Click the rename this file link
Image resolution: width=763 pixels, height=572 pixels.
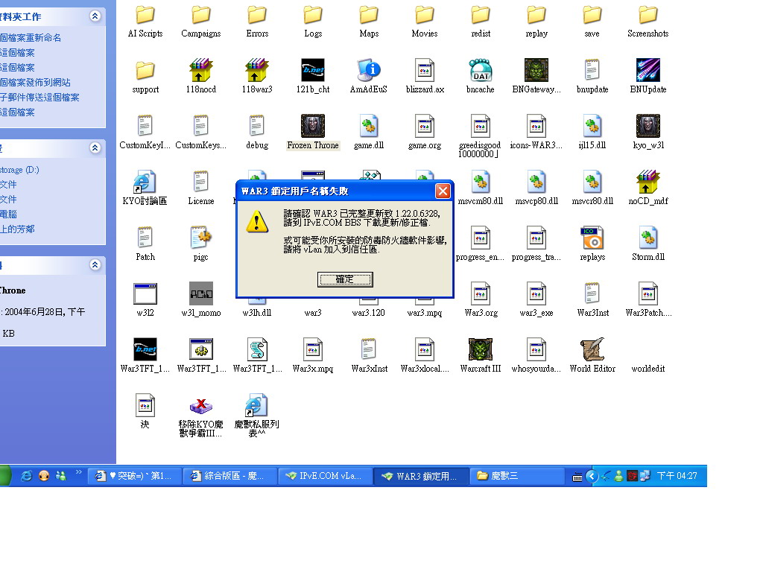click(30, 37)
